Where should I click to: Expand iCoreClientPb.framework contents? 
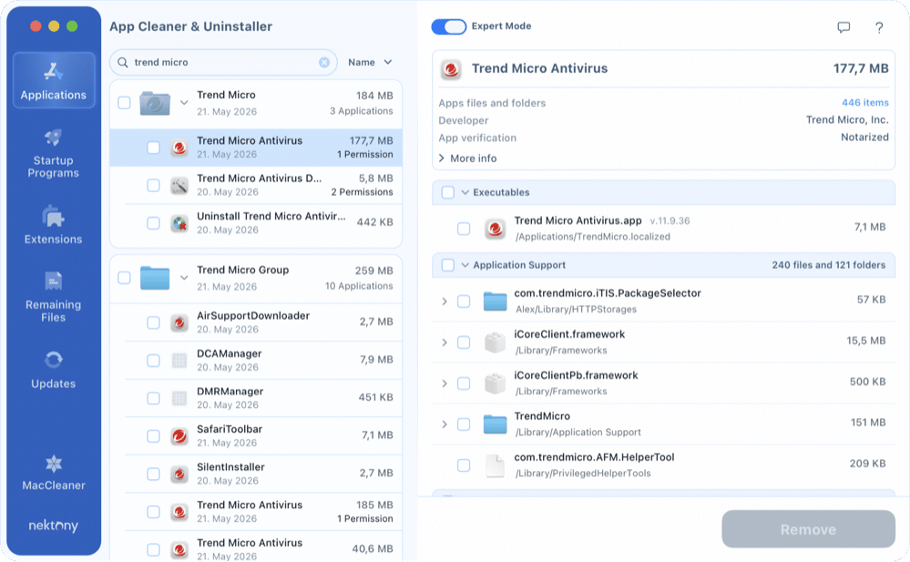coord(445,383)
